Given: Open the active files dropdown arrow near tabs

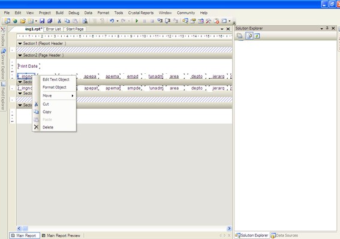Looking at the screenshot, I should (222, 29).
